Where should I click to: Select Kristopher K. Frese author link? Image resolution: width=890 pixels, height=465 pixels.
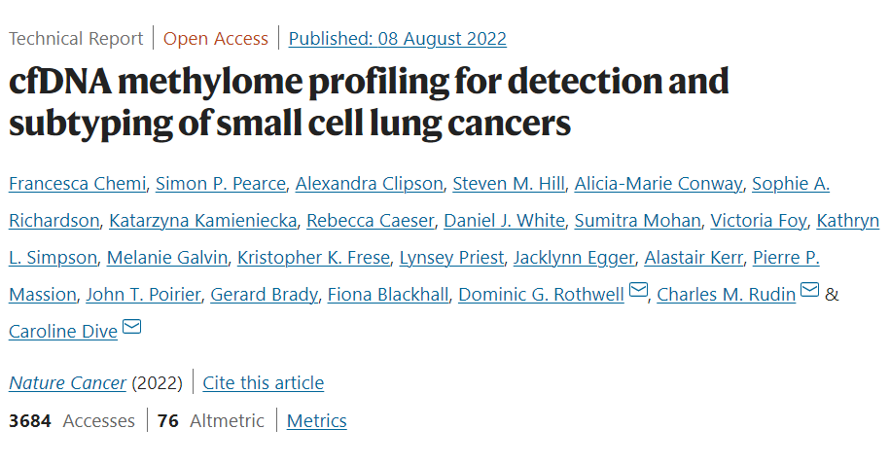pyautogui.click(x=313, y=257)
